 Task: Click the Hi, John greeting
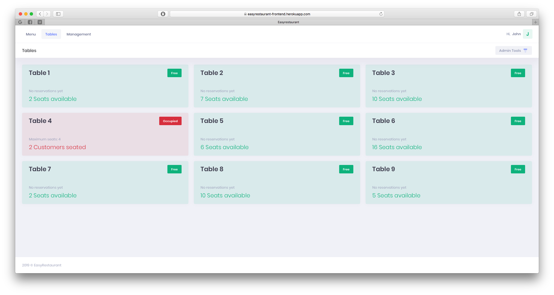tap(514, 34)
